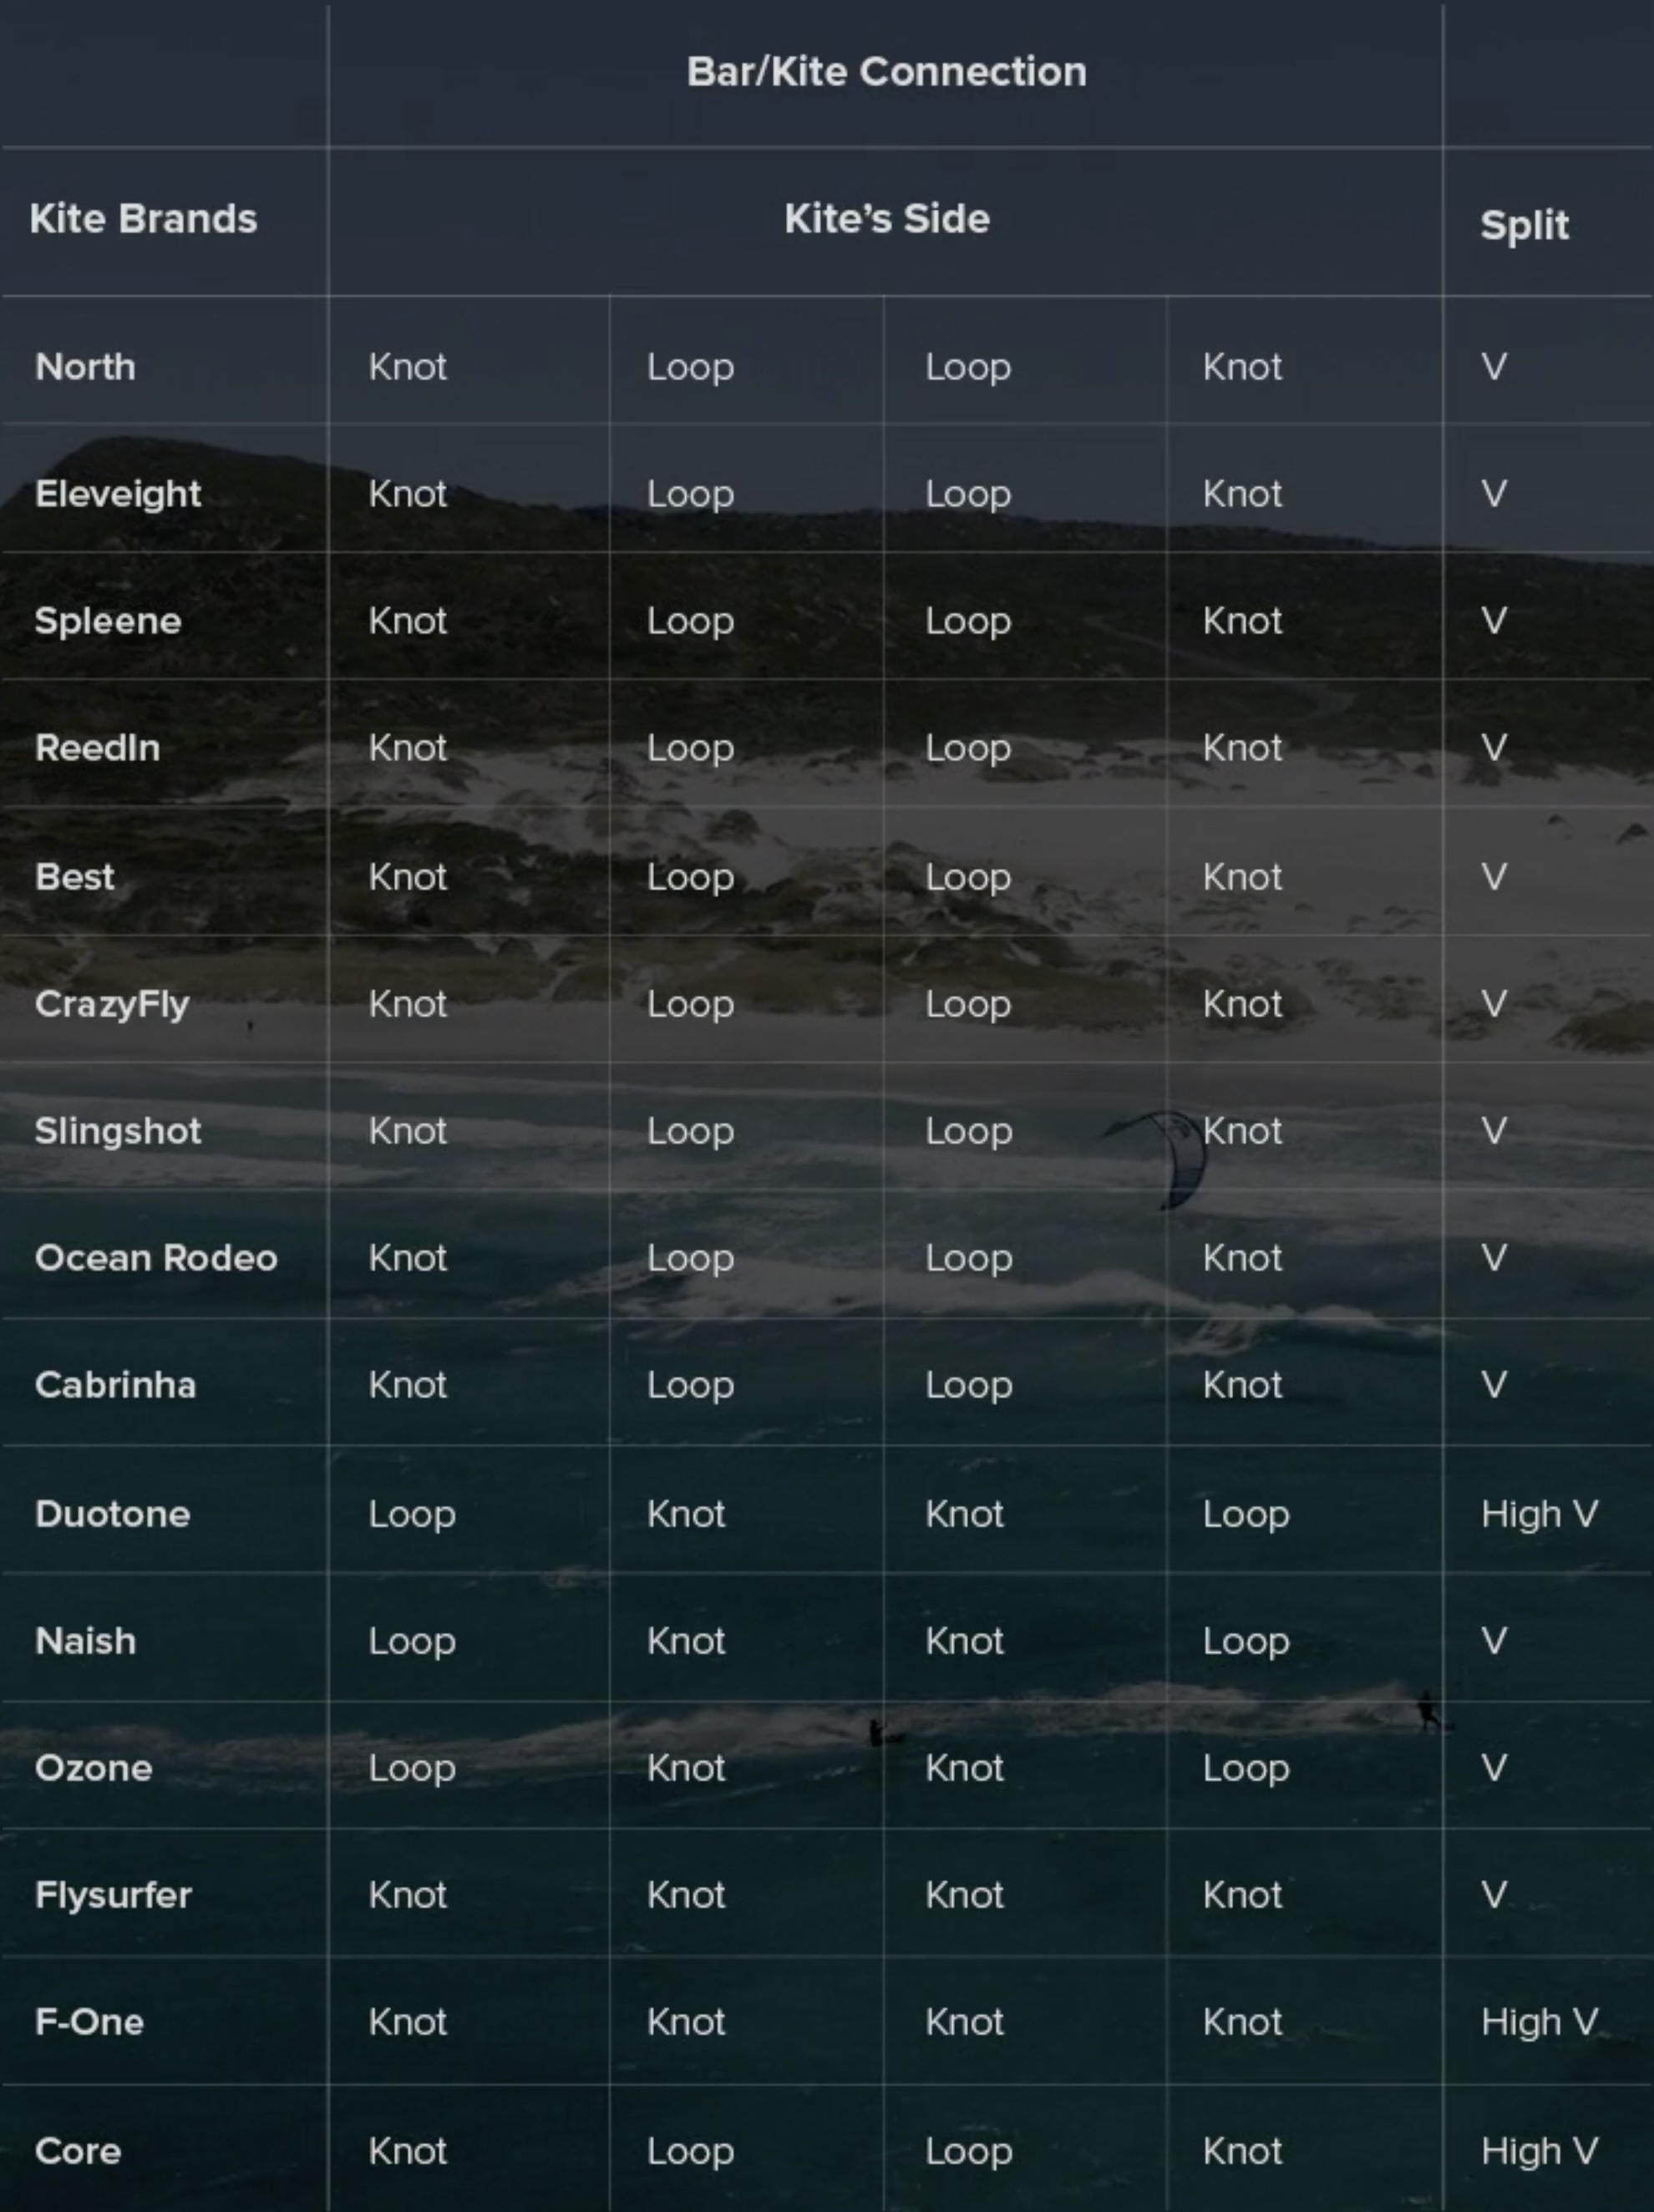Click High V in Duotone row
This screenshot has height=2212, width=1654.
[1539, 1514]
